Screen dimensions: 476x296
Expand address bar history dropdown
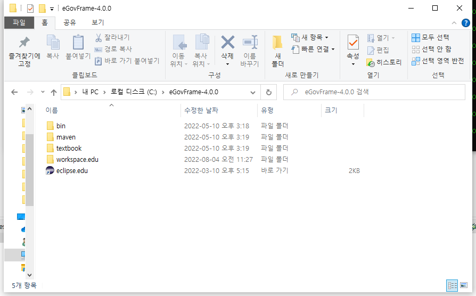(x=252, y=92)
